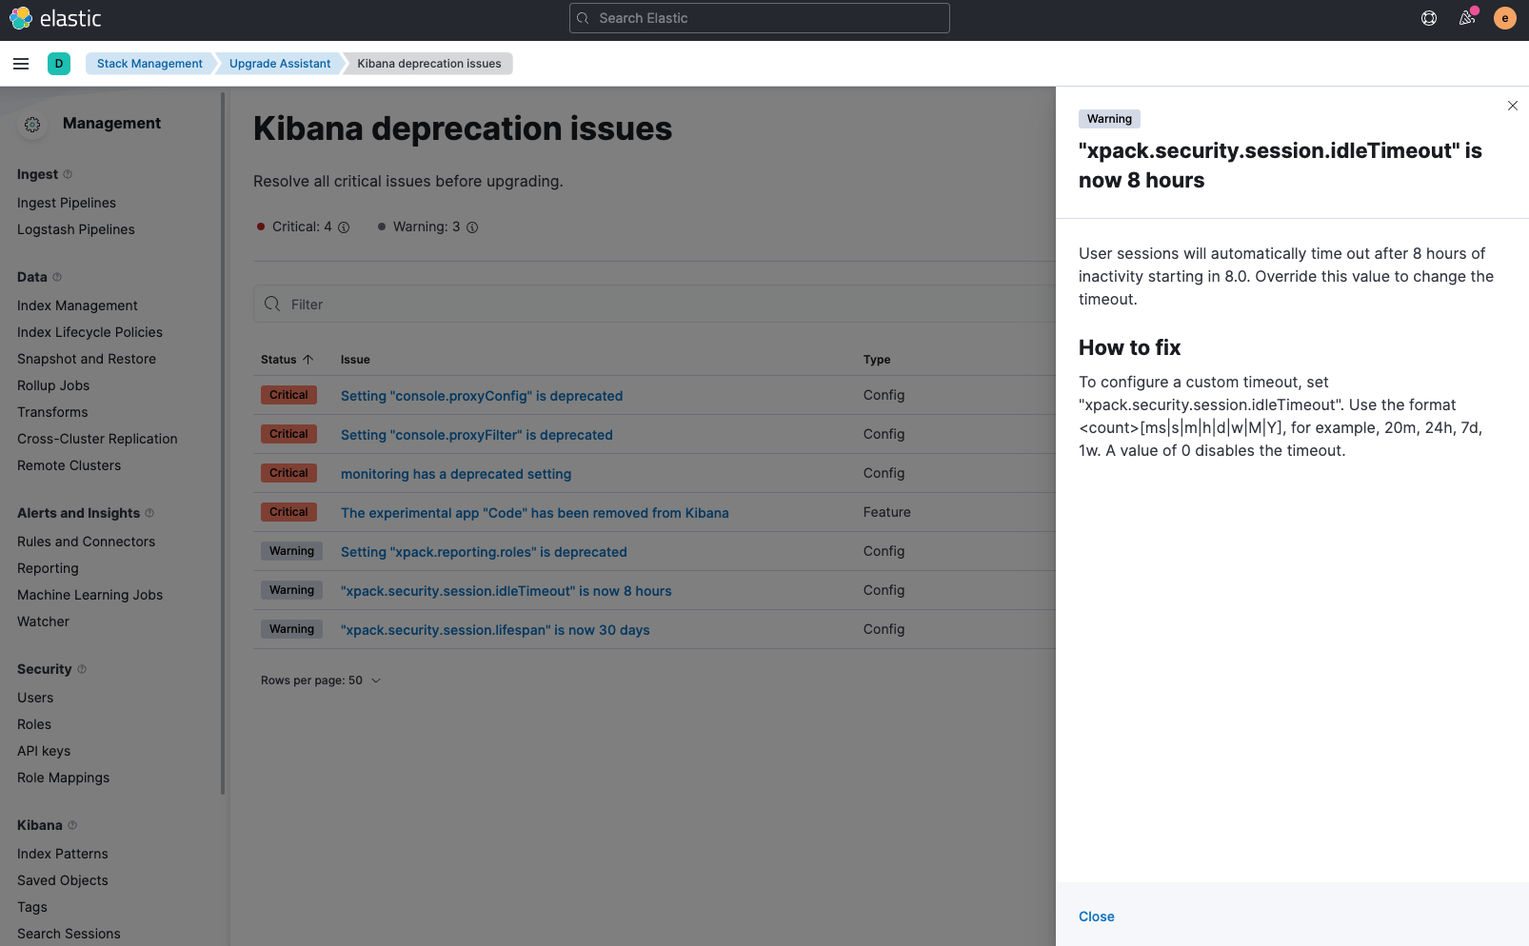
Task: Open the help icon in the top bar
Action: [x=1428, y=18]
